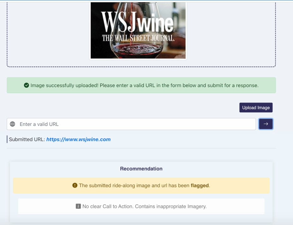Click the 'Submitted URL:' label text
The width and height of the screenshot is (293, 225).
tap(27, 139)
